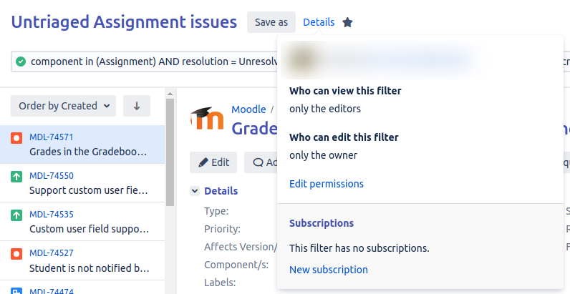Click the green JQL valid checkmark icon
The height and width of the screenshot is (294, 570).
(21, 62)
